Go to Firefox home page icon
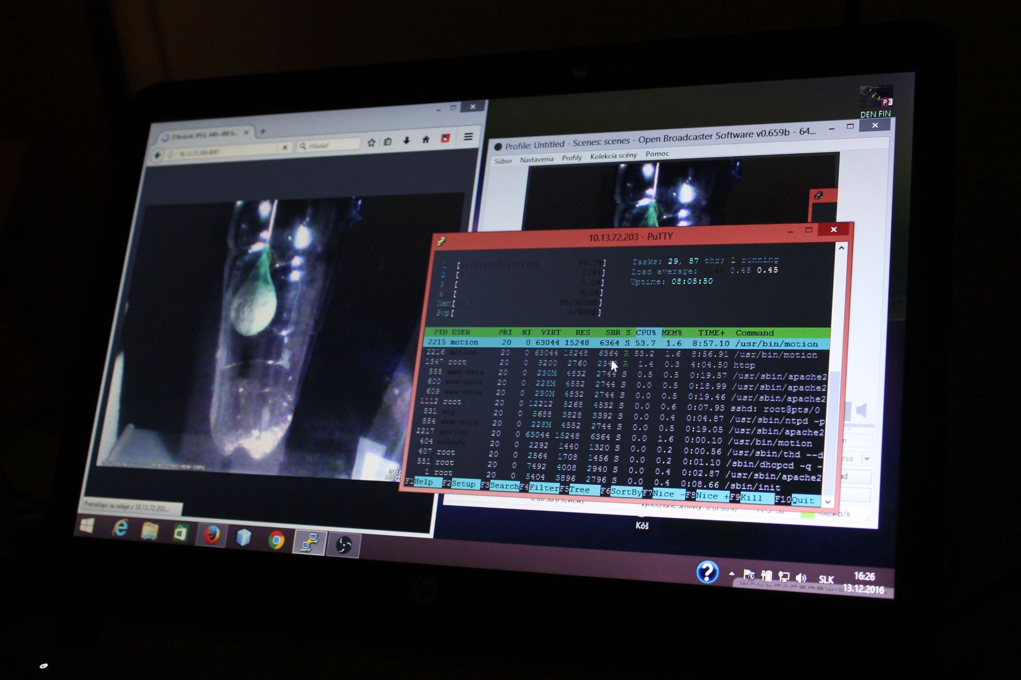Screen dimensions: 1021x680 click(x=426, y=140)
